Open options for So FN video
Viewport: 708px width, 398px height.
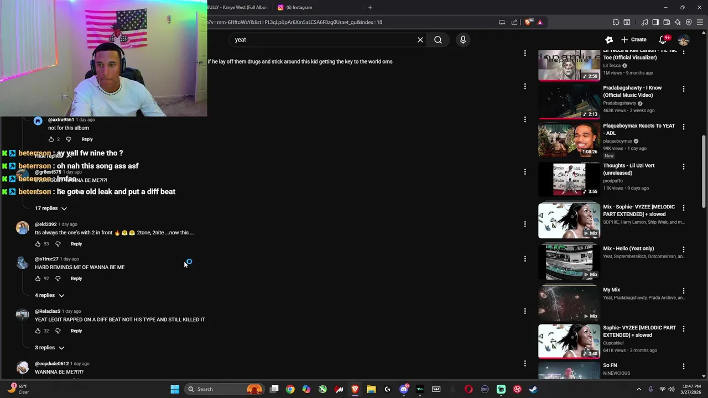684,366
